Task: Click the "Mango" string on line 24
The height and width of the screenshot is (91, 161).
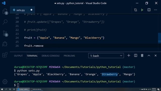Action: 75,38
